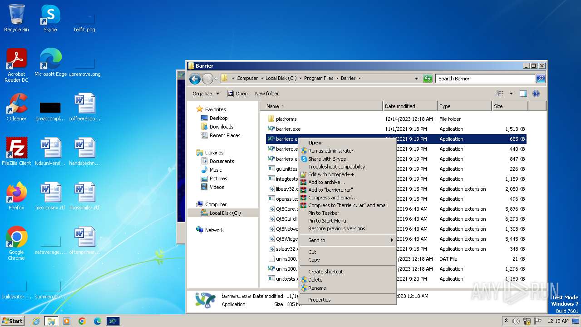This screenshot has height=327, width=581.
Task: Choose Share with Skype
Action: (348, 159)
